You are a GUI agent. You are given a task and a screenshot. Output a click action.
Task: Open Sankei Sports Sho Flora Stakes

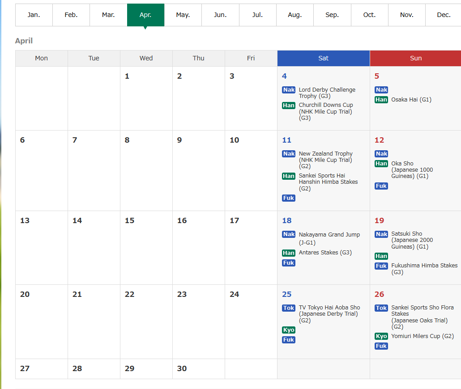[x=422, y=317]
